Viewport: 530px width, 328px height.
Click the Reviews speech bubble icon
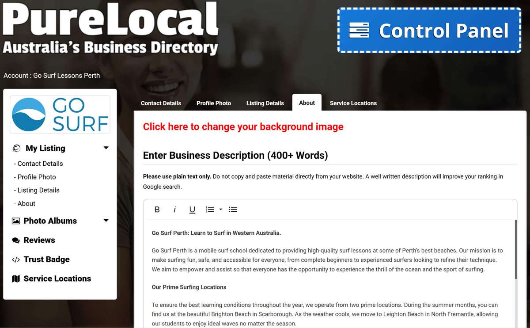(16, 240)
